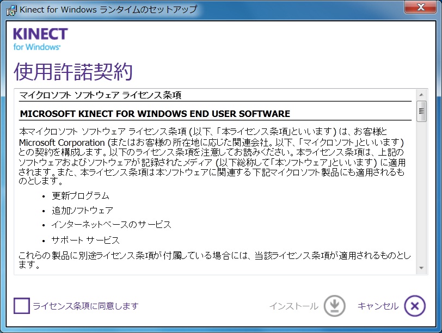Click the 使用許諾契約 heading

click(73, 72)
